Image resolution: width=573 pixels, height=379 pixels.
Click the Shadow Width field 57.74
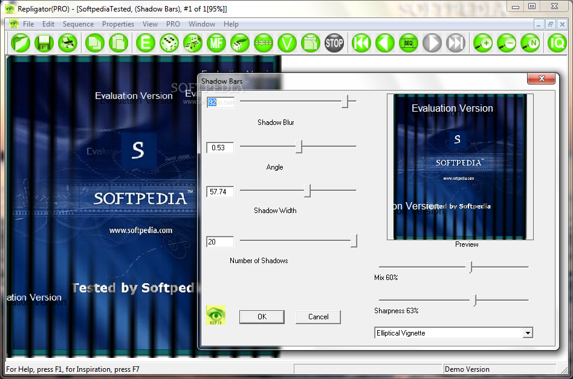220,192
